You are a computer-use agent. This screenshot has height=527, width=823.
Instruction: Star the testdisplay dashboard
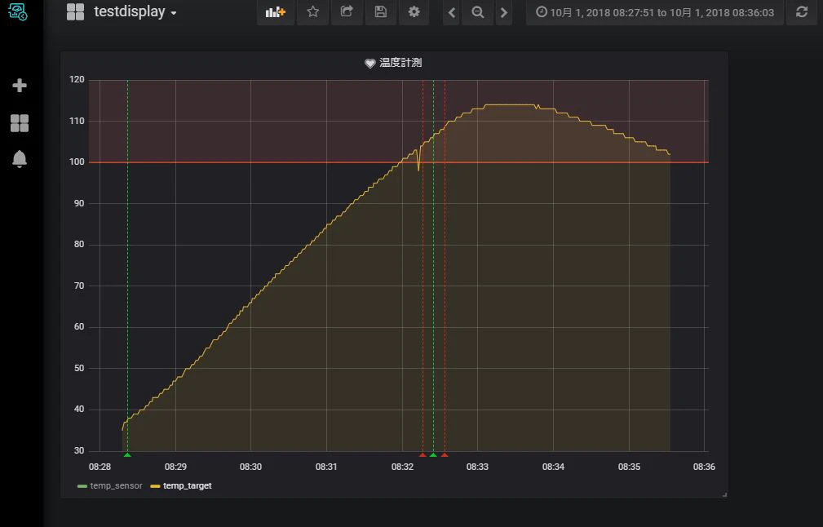tap(313, 11)
